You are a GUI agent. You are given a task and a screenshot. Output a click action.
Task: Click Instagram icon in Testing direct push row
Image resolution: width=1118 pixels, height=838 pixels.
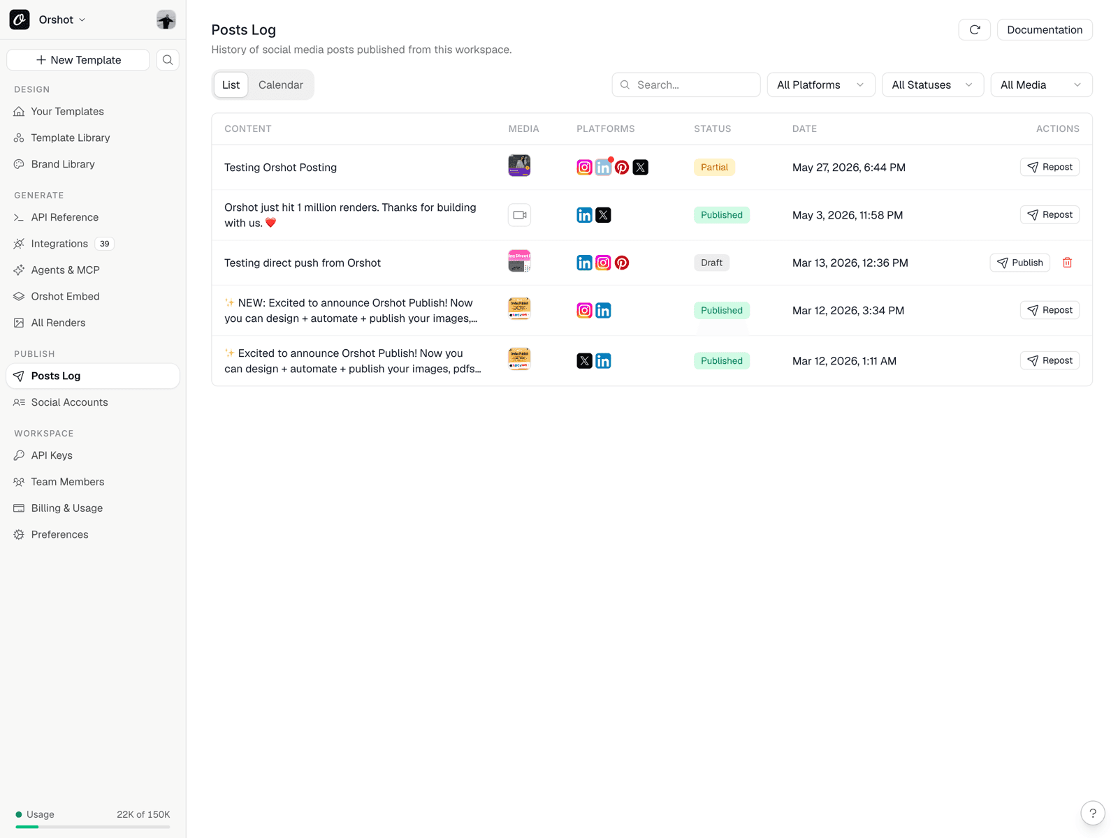603,263
